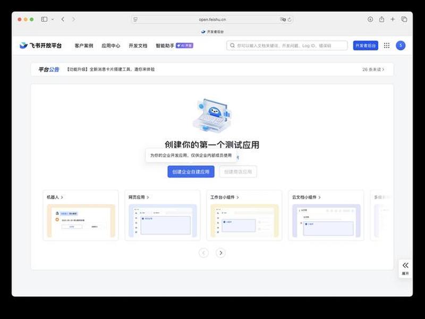The image size is (425, 319).
Task: Open the Safari downloads icon
Action: coord(370,19)
